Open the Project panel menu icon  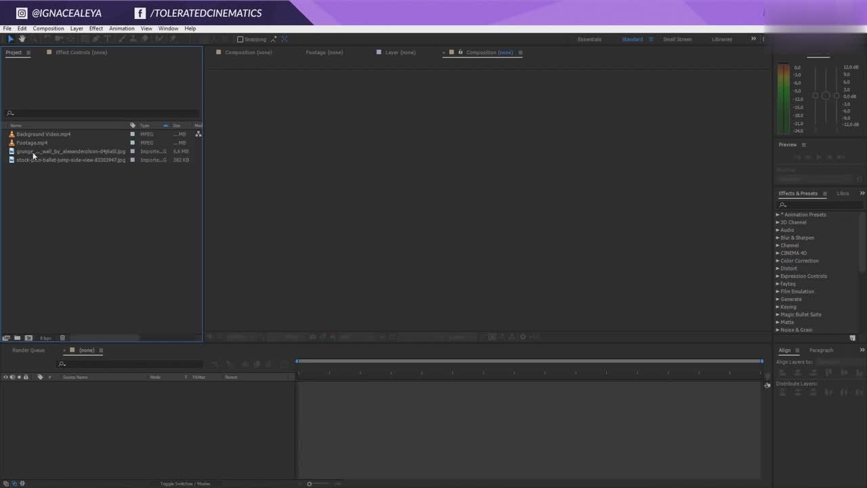coord(28,53)
